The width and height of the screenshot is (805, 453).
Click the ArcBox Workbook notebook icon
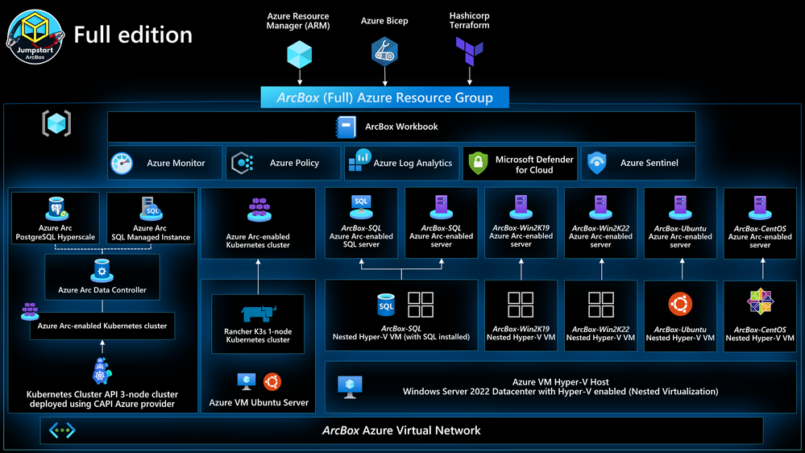tap(346, 127)
